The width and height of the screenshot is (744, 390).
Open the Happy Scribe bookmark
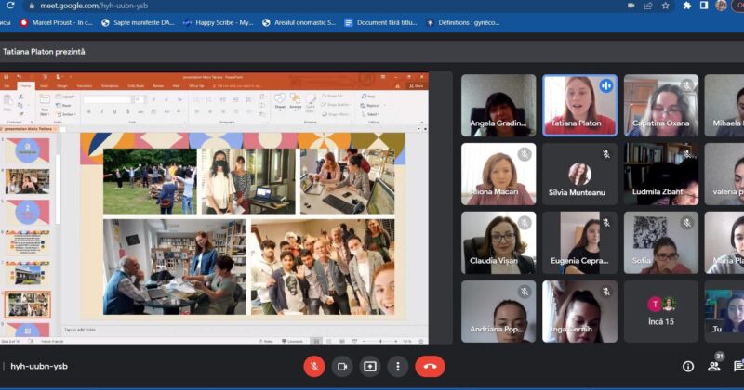[x=219, y=22]
